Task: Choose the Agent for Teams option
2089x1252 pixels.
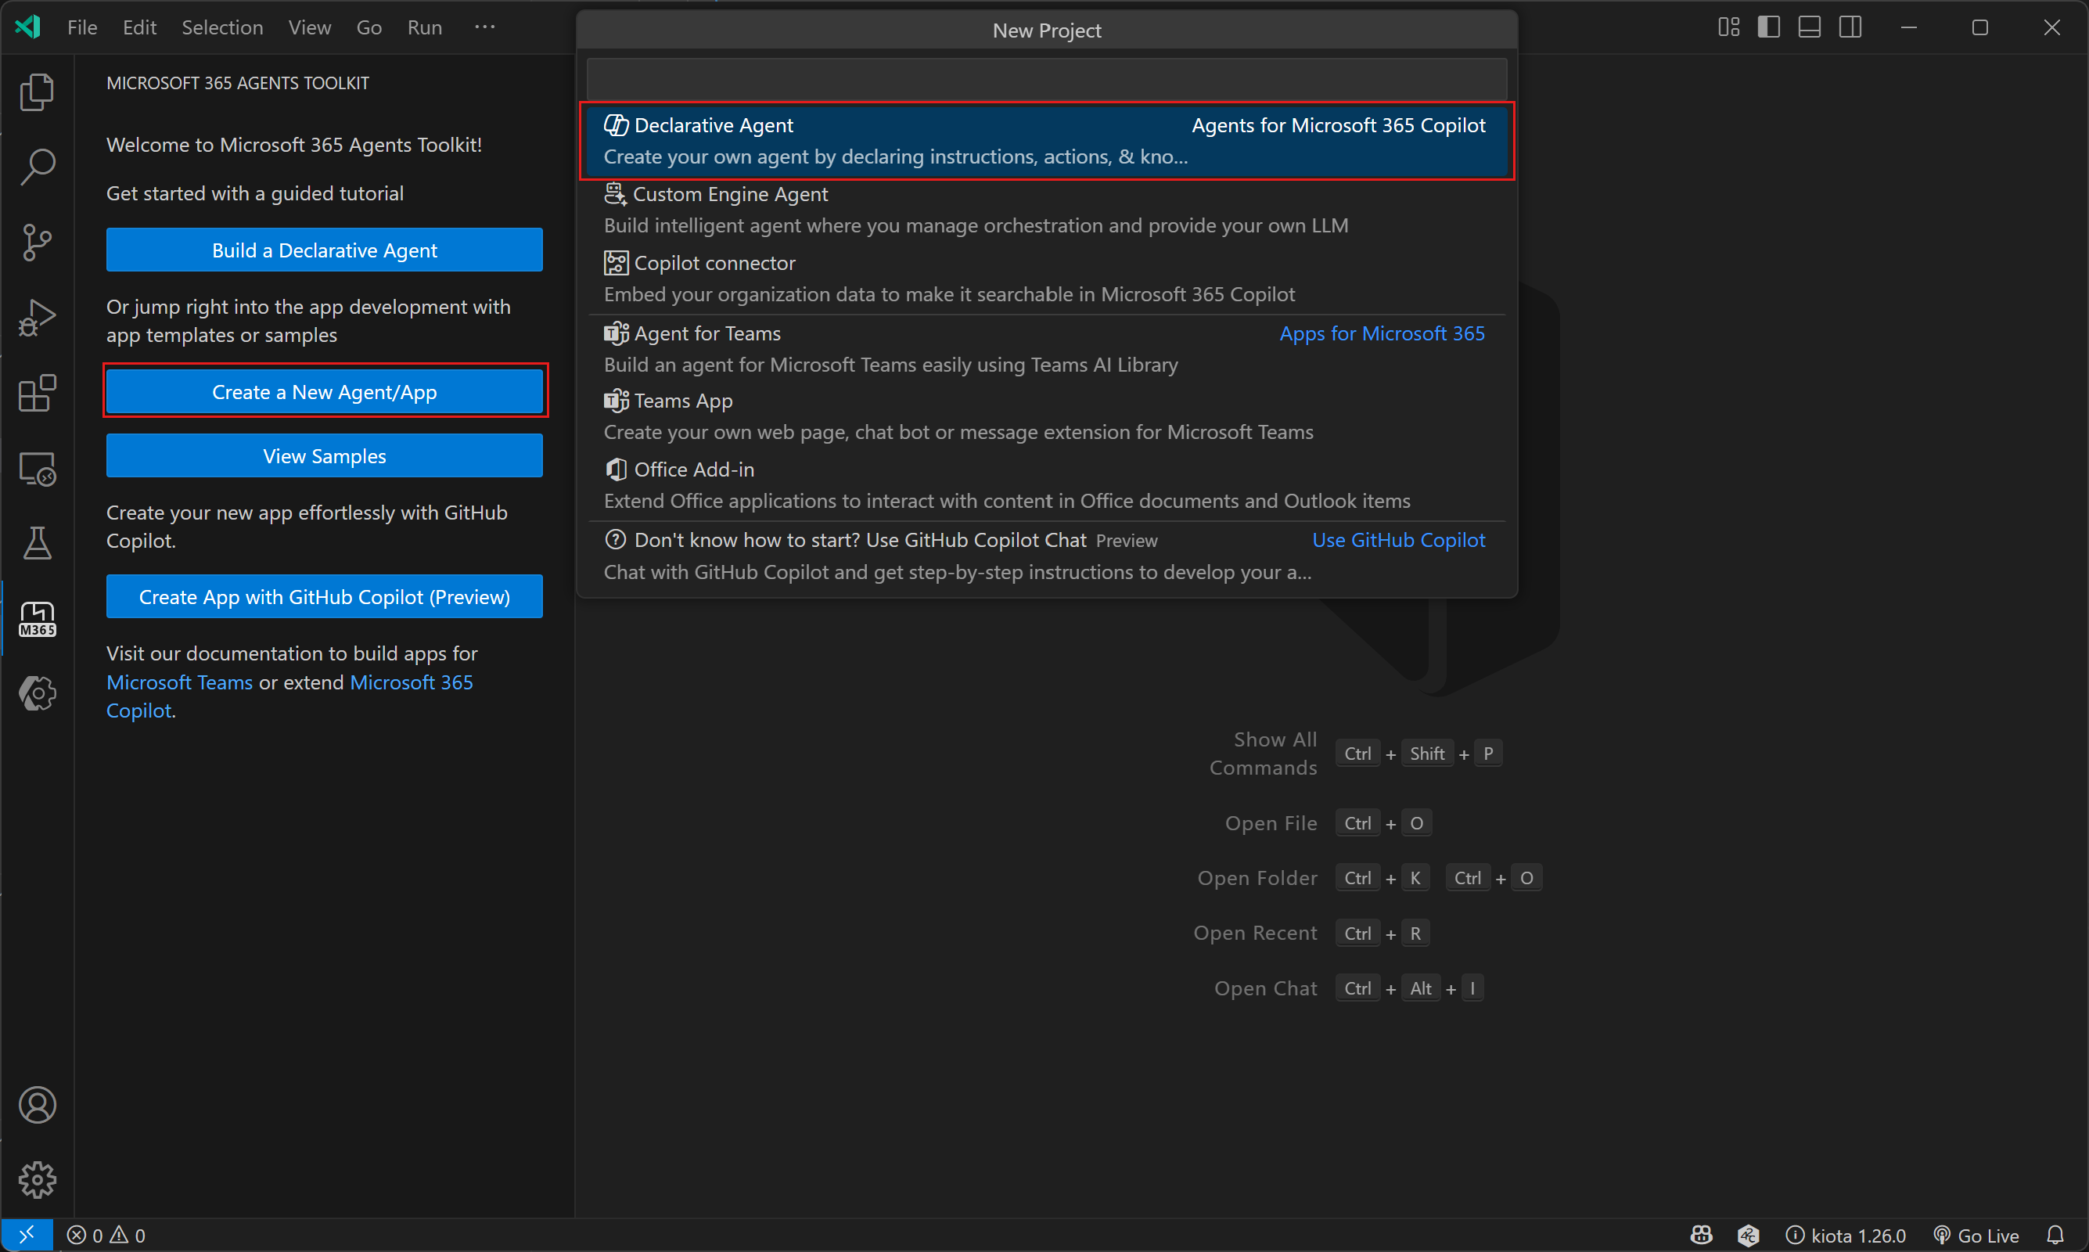Action: pos(1047,349)
